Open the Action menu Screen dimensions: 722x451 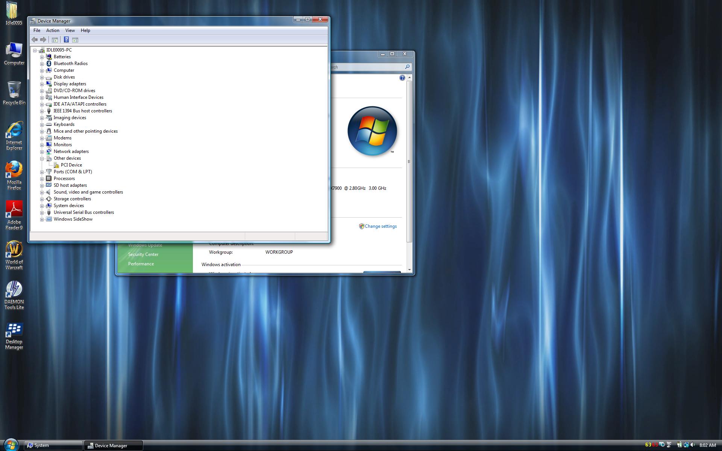click(x=53, y=30)
